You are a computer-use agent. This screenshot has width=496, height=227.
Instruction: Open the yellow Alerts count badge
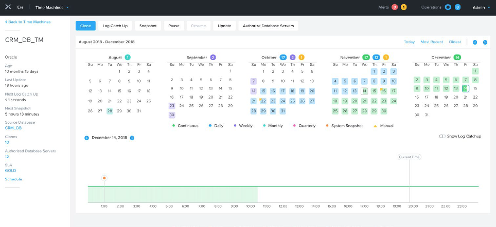point(403,7)
